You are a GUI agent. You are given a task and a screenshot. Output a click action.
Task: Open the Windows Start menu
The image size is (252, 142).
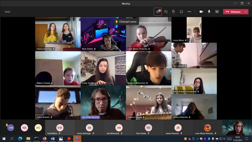click(x=4, y=139)
